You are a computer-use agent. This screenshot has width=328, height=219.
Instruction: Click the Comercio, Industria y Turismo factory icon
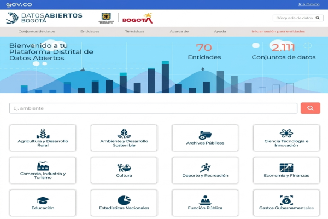[43, 166]
